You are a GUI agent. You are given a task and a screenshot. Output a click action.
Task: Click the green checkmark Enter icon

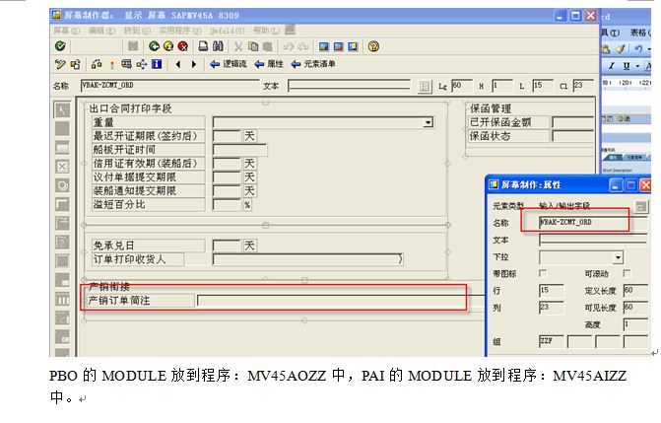[x=60, y=46]
